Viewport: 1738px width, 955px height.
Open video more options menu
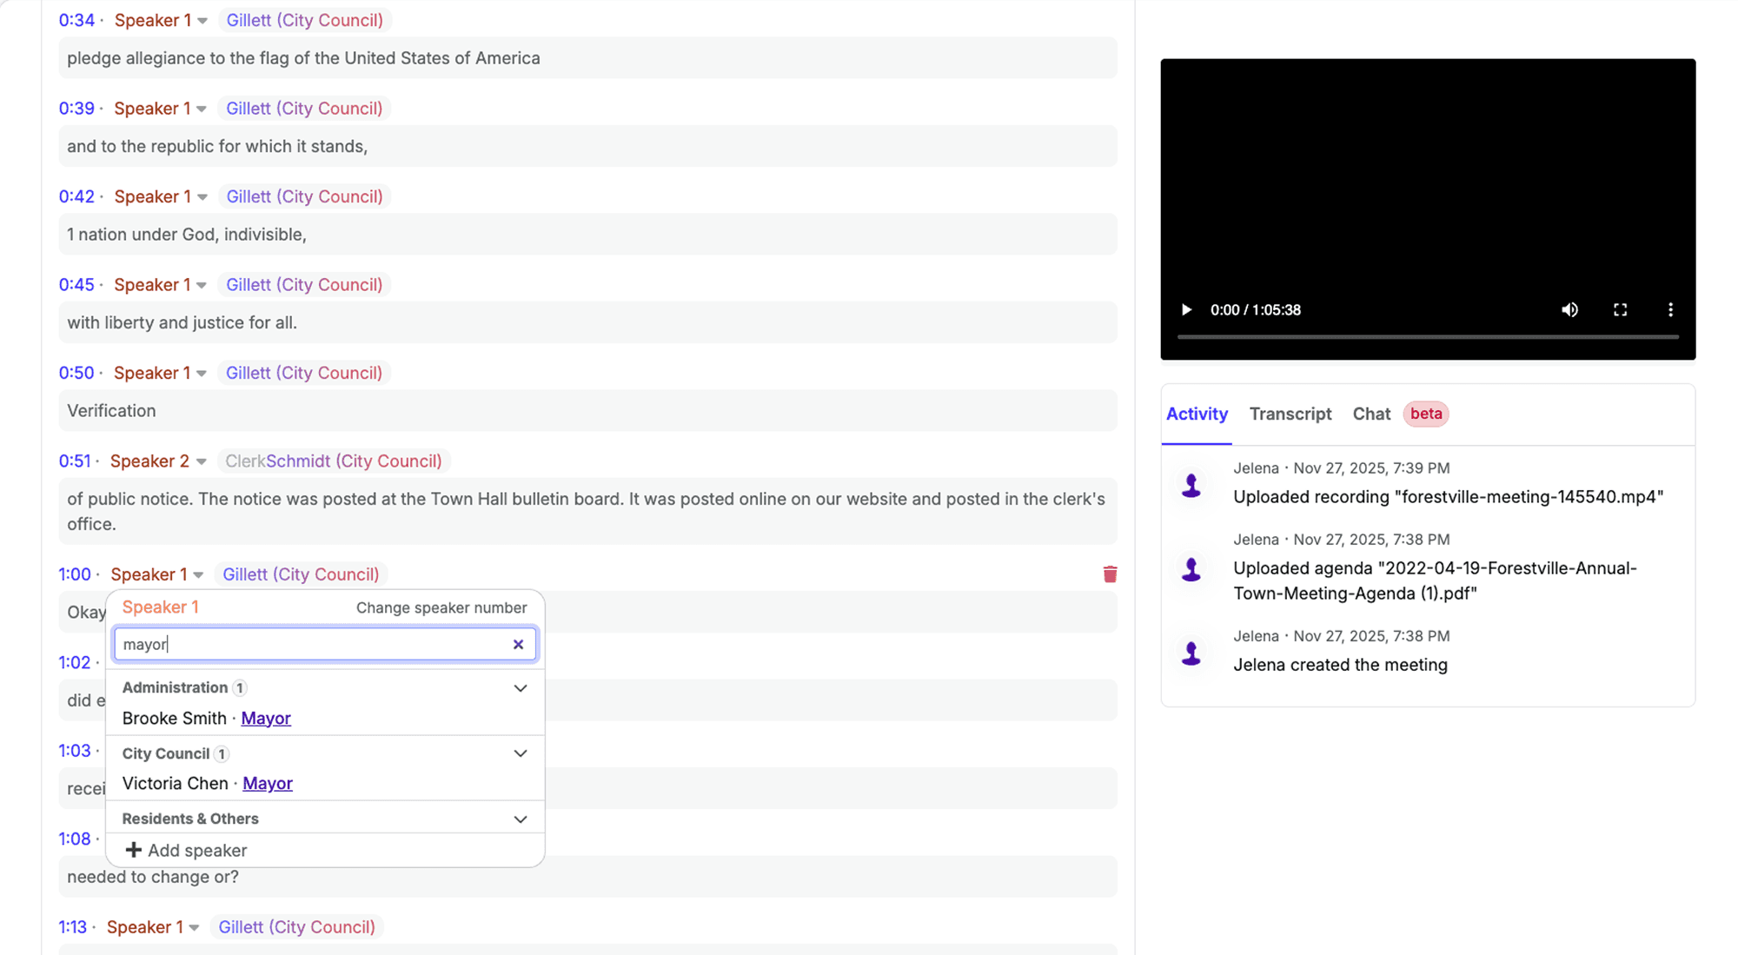[1670, 310]
